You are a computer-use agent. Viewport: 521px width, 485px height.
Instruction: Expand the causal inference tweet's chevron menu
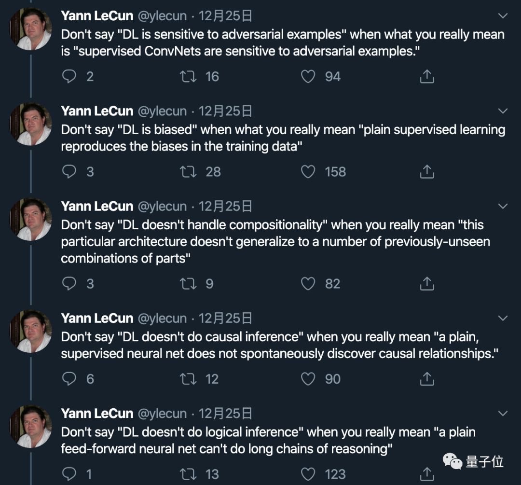pos(503,319)
